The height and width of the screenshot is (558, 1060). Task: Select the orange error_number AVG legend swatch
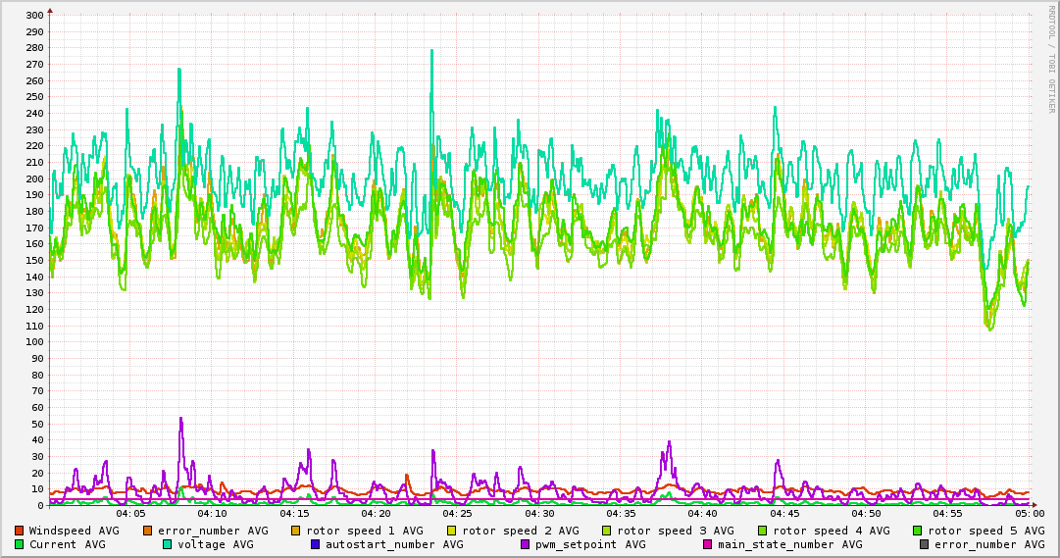[x=148, y=531]
